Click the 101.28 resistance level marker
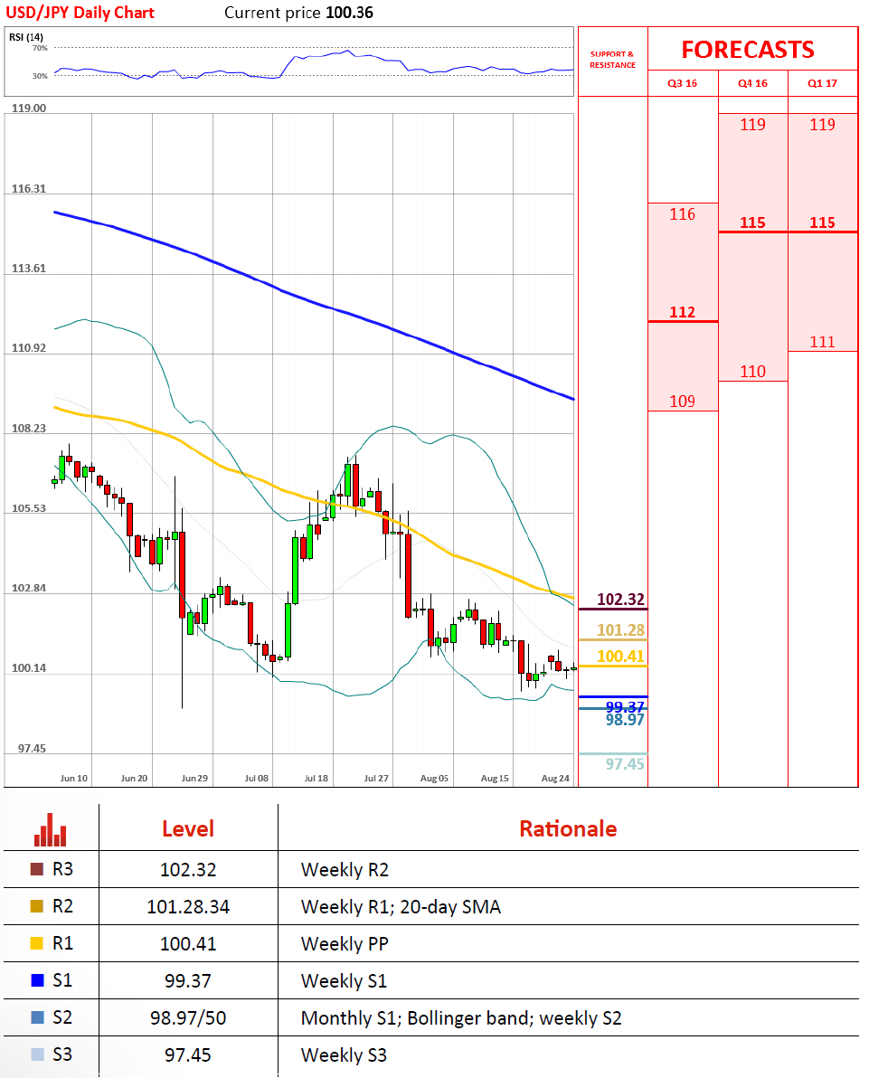This screenshot has height=1078, width=869. pyautogui.click(x=620, y=630)
